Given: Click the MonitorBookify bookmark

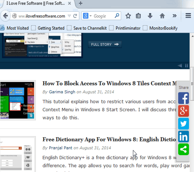Looking at the screenshot, I should [x=160, y=28].
